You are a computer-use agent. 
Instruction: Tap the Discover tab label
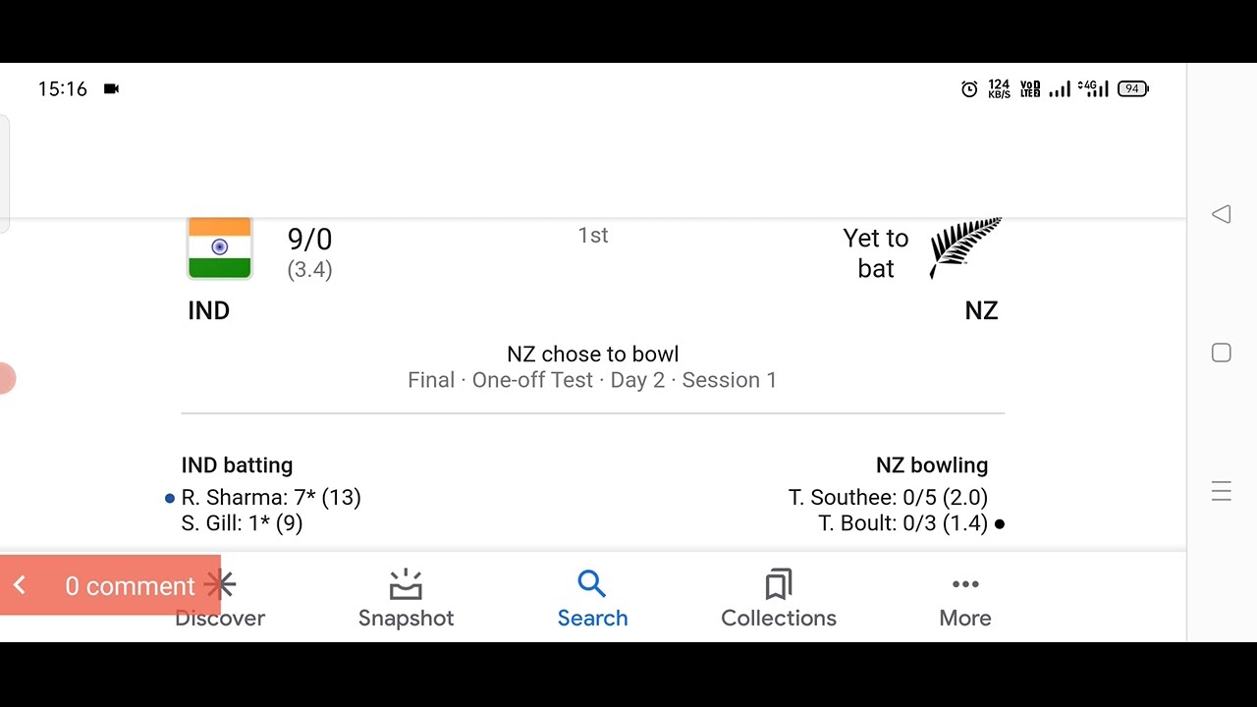(220, 618)
